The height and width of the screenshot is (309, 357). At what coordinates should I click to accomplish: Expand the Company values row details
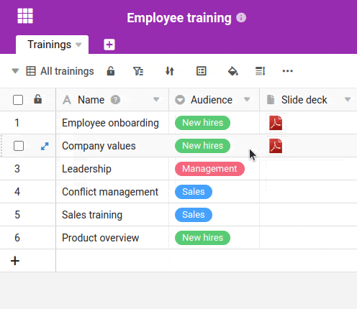point(45,146)
